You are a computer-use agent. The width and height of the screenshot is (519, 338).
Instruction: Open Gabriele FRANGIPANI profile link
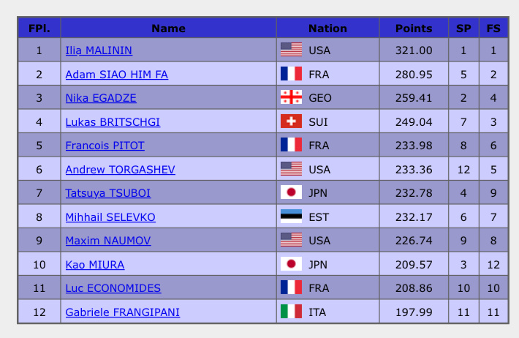(x=123, y=312)
